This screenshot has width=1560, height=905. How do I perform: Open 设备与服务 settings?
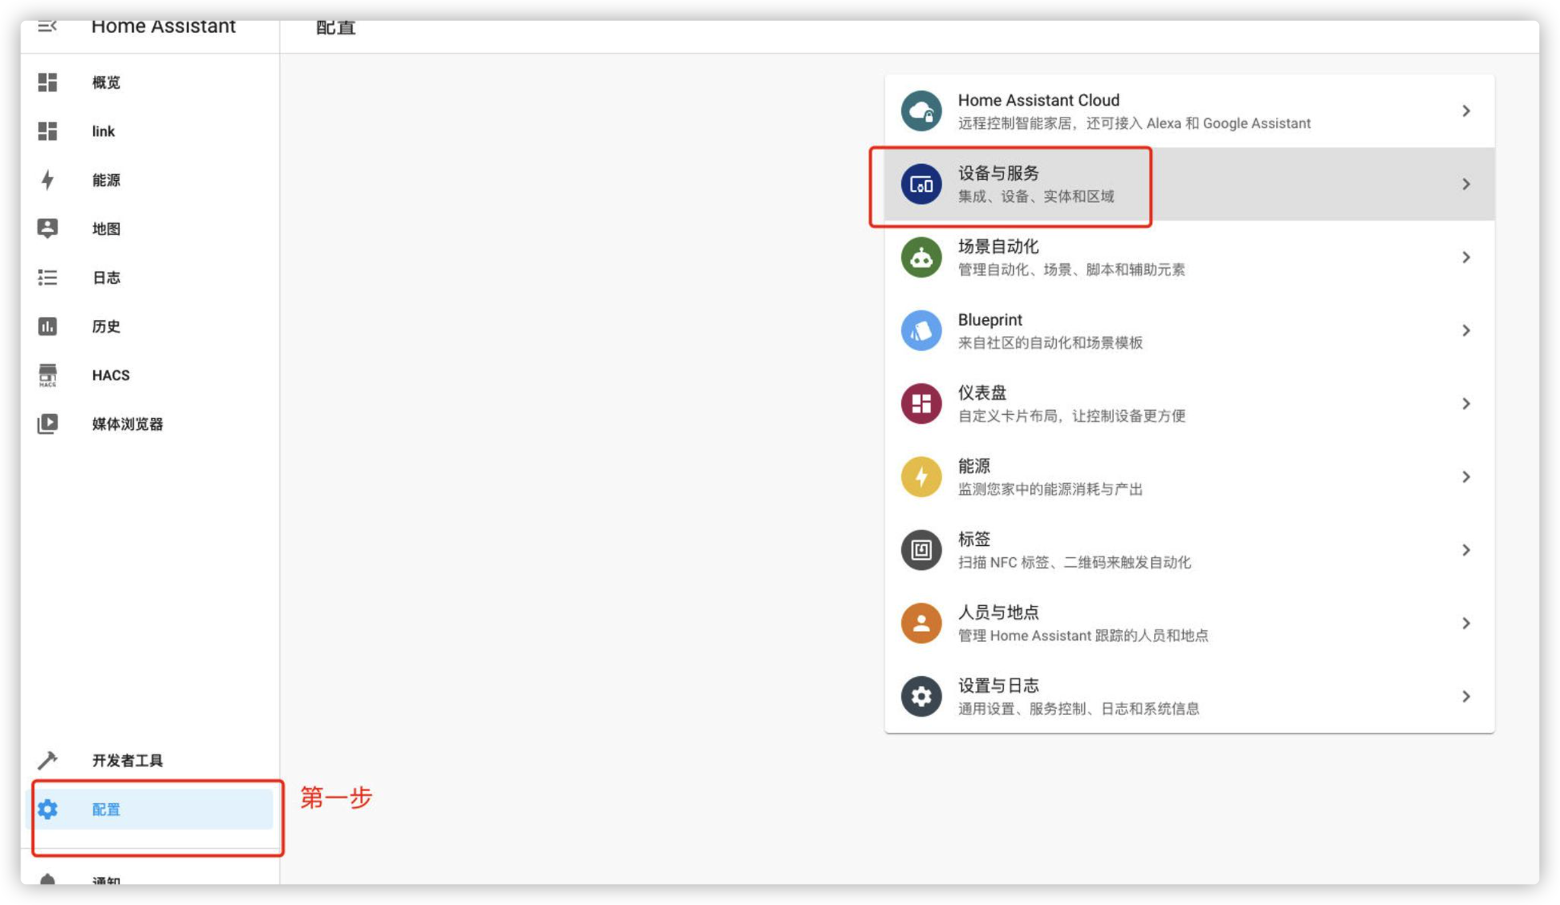coord(1189,184)
